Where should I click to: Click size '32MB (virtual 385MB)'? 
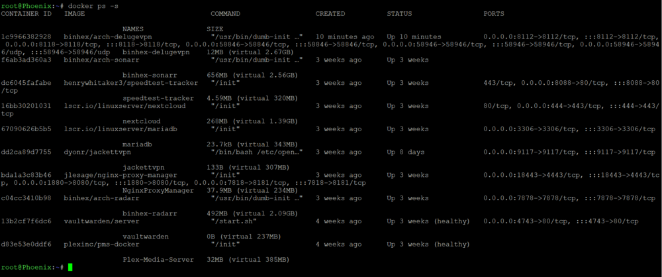(x=248, y=259)
